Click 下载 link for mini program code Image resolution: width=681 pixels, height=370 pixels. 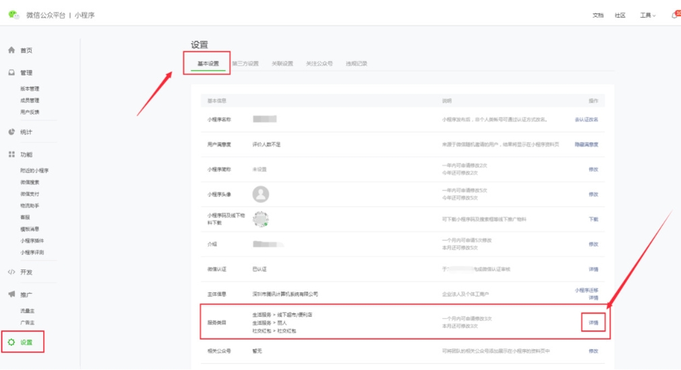click(593, 219)
